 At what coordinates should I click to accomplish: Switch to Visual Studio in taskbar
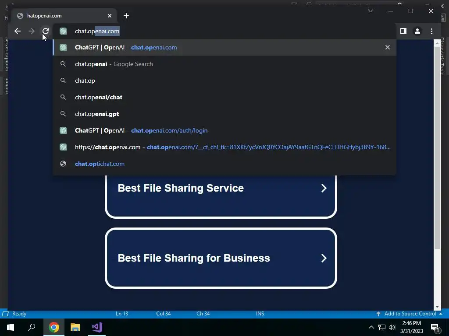[x=97, y=327]
